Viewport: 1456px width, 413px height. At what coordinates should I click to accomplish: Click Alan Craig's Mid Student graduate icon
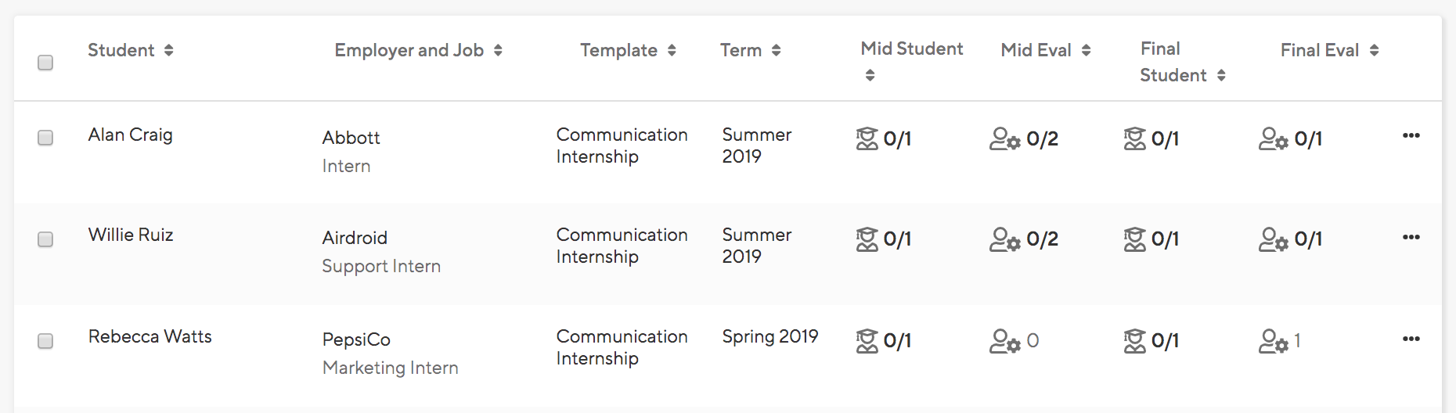pyautogui.click(x=867, y=138)
